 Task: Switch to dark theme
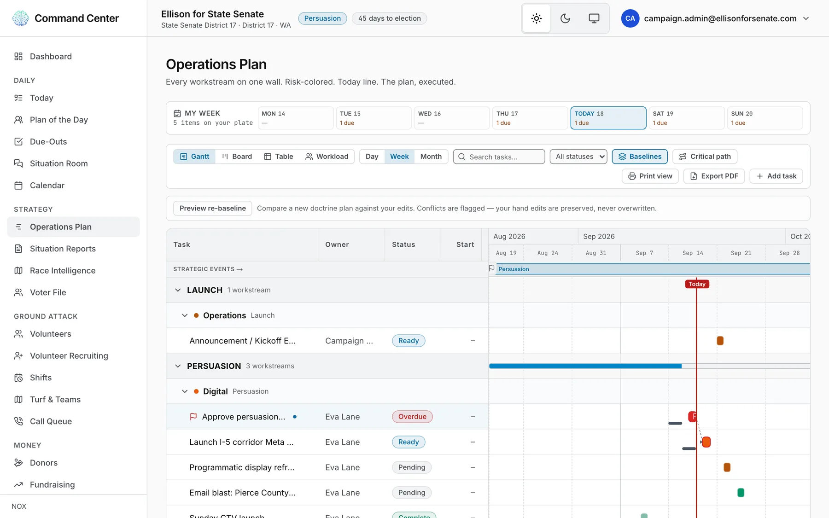565,18
